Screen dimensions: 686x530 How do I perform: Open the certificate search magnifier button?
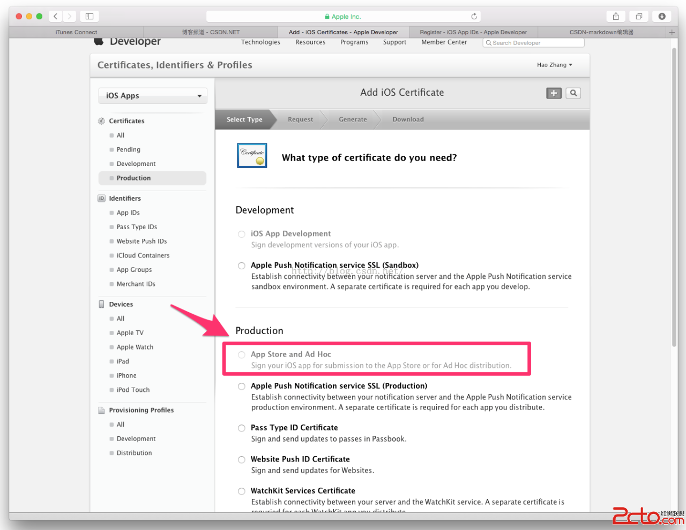point(573,93)
